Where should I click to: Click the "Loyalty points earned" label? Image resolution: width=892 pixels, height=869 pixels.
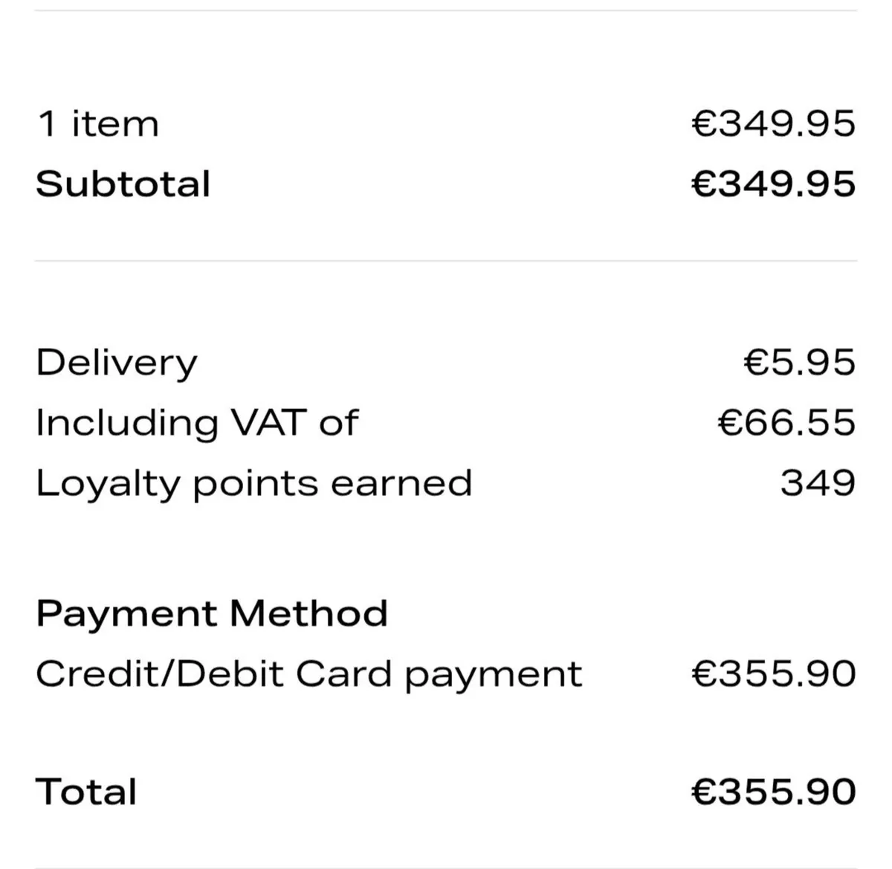tap(254, 483)
